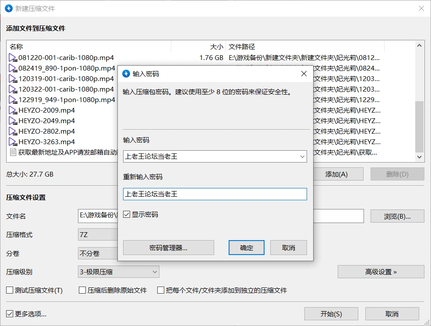Click the video icon of 122919_949-1pon-1080p.mp4
This screenshot has width=431, height=326.
click(x=13, y=100)
